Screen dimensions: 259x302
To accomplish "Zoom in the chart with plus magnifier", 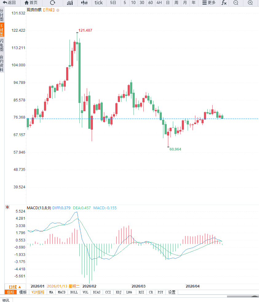I will [250, 3].
